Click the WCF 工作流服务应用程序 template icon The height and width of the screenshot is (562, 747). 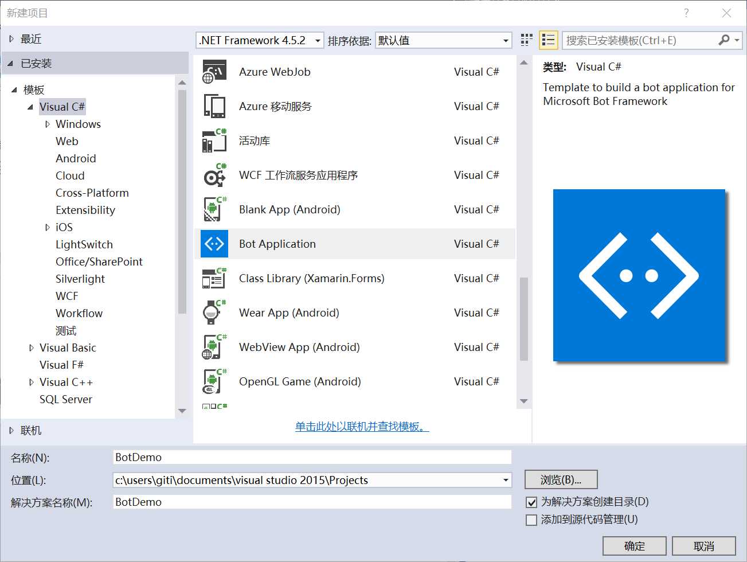click(214, 175)
